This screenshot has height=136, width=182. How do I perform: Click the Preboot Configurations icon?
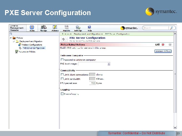point(20,45)
